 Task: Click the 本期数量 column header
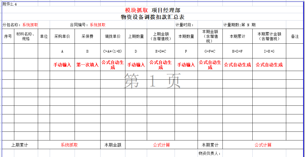pos(186,36)
